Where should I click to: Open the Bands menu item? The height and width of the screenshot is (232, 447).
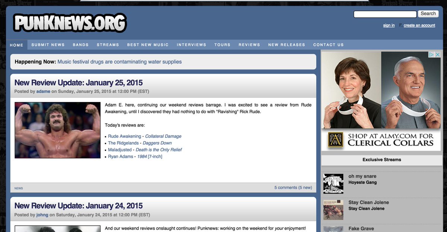coord(81,45)
